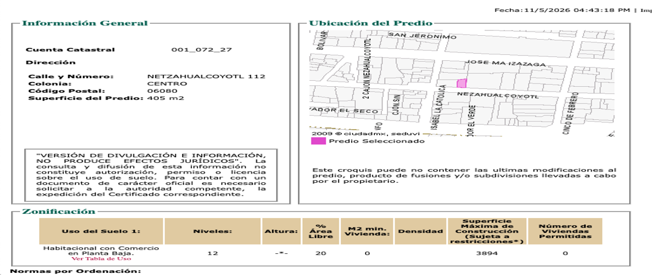Click the Normas por Ordenación heading
This screenshot has width=652, height=275.
click(76, 271)
